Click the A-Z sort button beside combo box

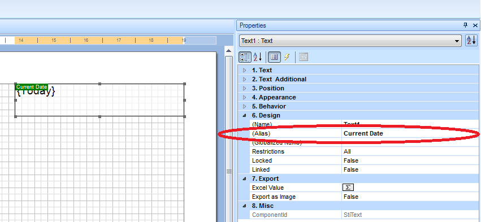point(471,41)
